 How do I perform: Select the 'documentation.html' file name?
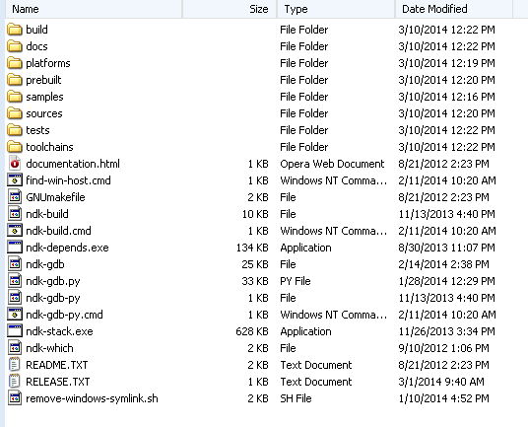[73, 164]
